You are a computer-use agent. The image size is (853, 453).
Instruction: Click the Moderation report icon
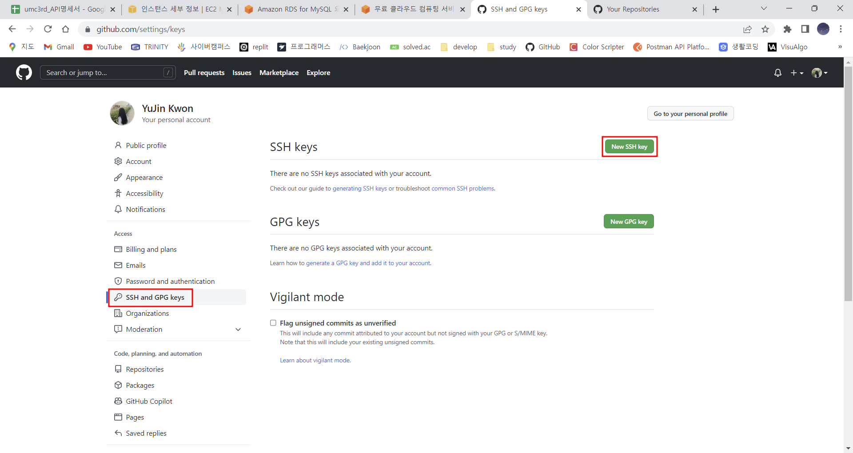pyautogui.click(x=118, y=329)
